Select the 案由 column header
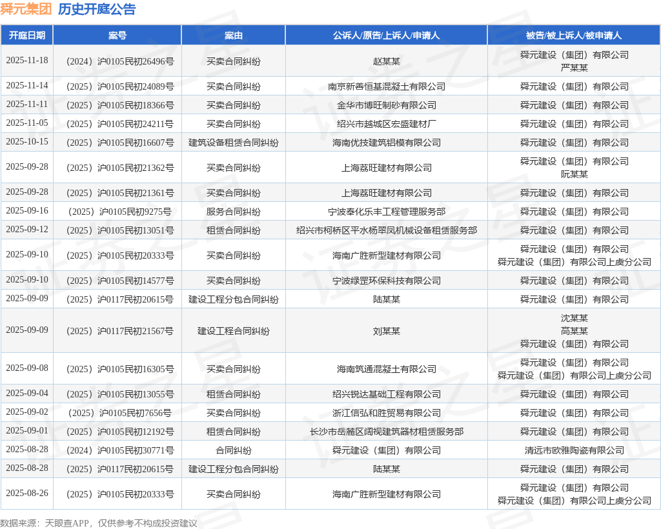This screenshot has height=529, width=661. pos(234,35)
